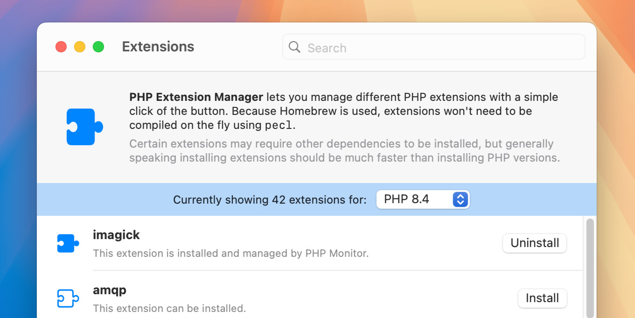Image resolution: width=635 pixels, height=318 pixels.
Task: Maximize the window using the green button
Action: (x=98, y=47)
